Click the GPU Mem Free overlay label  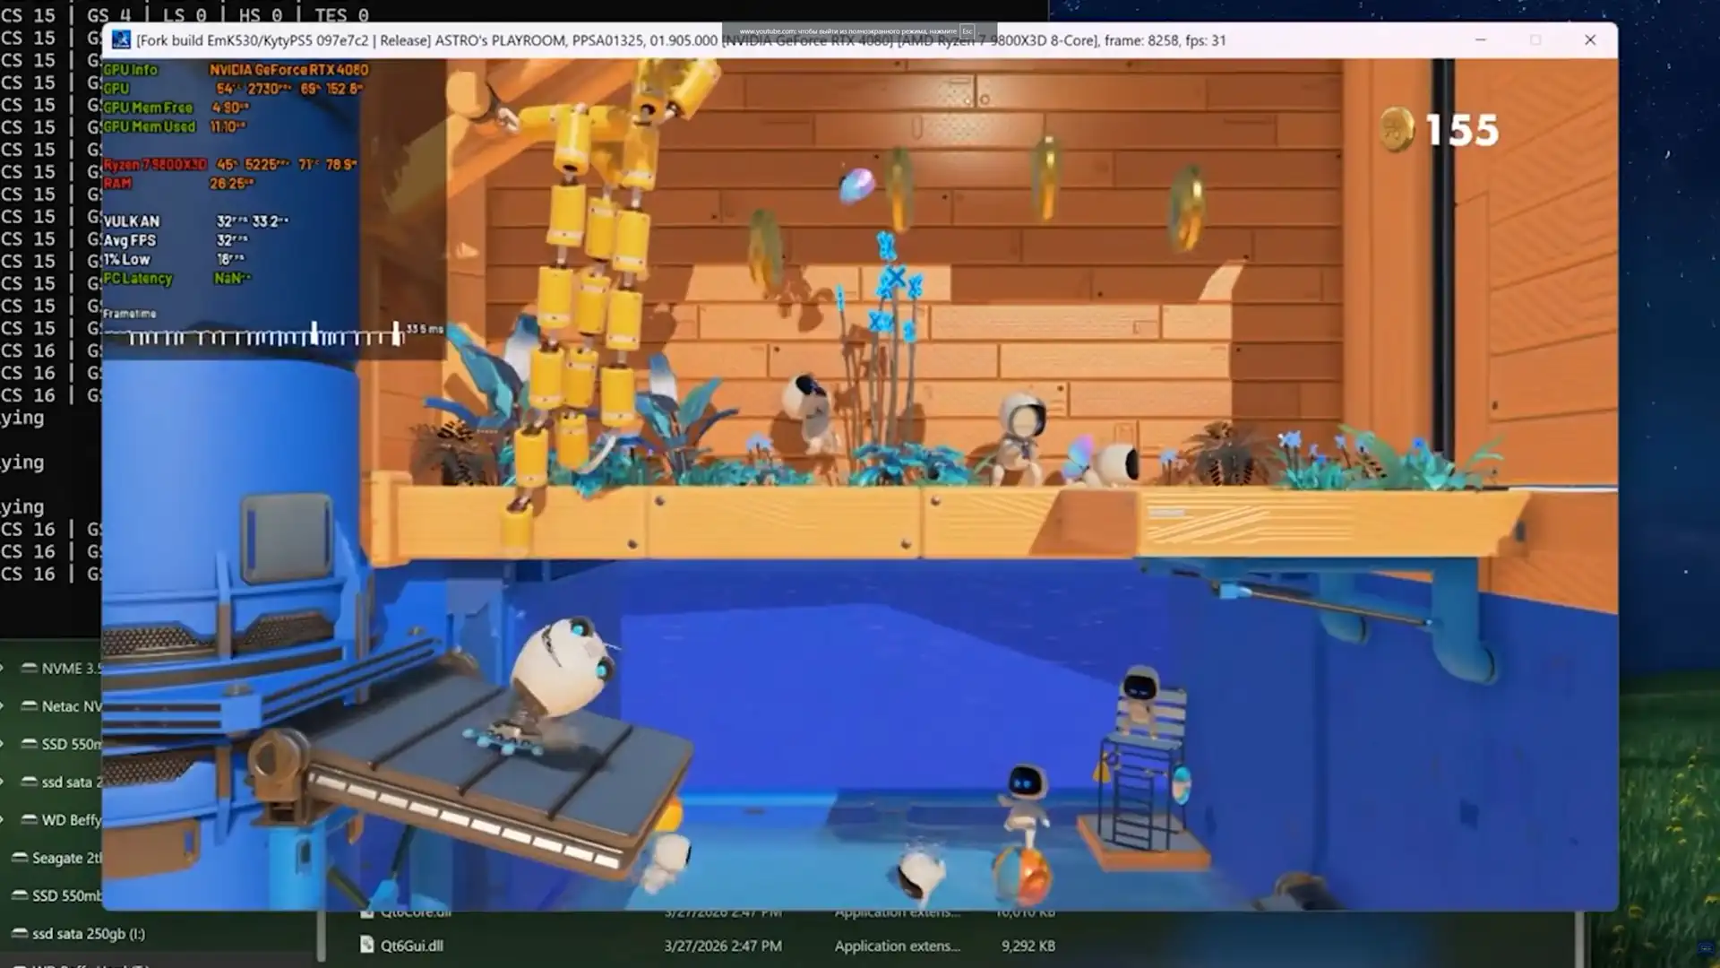[x=148, y=108]
